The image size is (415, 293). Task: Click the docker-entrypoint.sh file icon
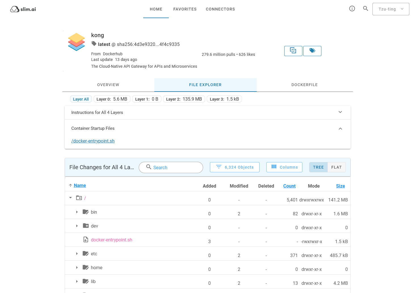86,239
